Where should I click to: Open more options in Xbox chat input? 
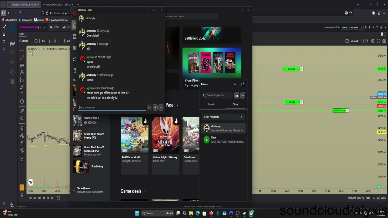tap(161, 107)
